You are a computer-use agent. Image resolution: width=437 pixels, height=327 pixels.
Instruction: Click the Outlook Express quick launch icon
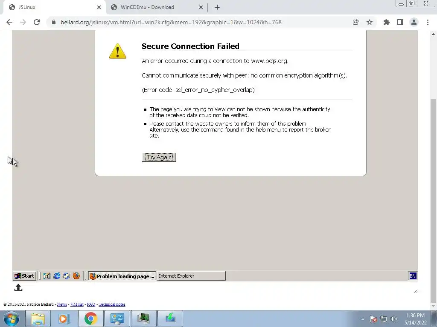click(66, 276)
